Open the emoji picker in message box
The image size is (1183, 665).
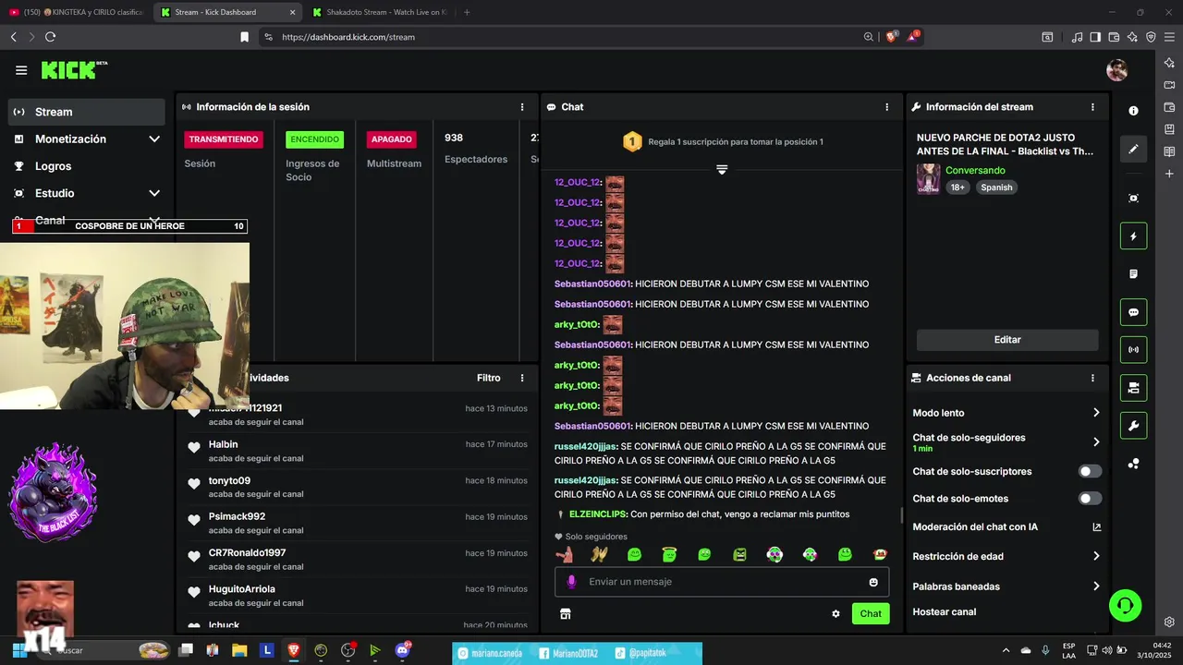point(873,582)
